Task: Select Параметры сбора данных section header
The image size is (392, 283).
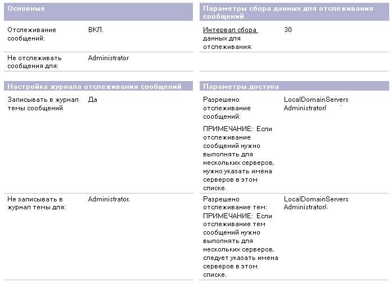Action: coord(294,12)
